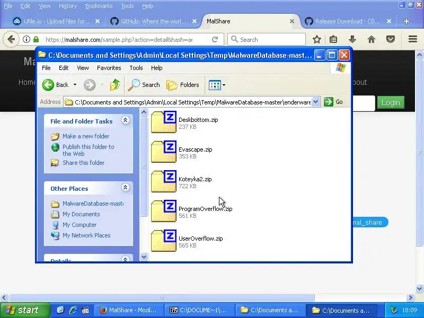Click the Start button
This screenshot has width=424, height=318.
click(24, 310)
